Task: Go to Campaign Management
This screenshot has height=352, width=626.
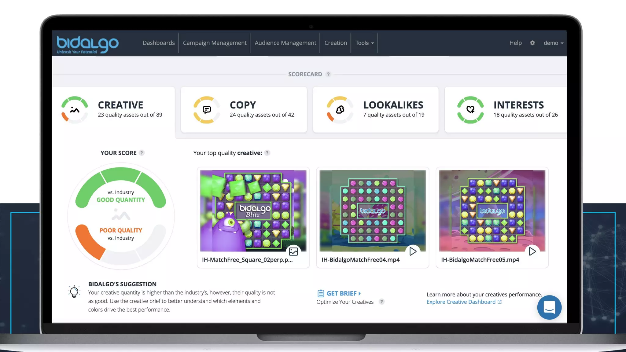Action: [215, 43]
